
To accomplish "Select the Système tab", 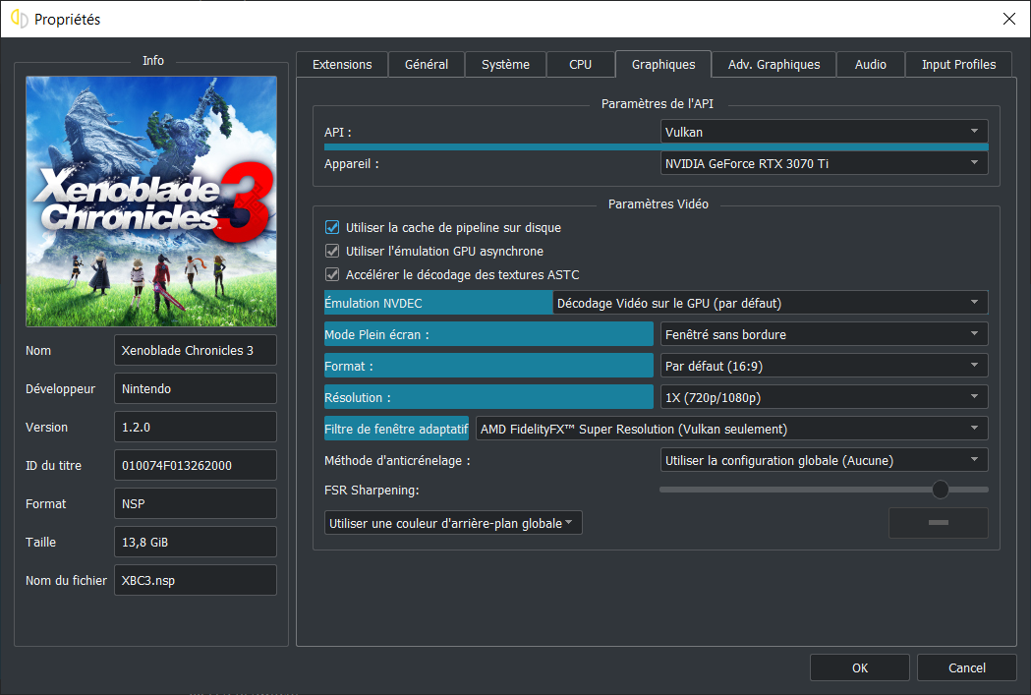I will click(x=505, y=65).
